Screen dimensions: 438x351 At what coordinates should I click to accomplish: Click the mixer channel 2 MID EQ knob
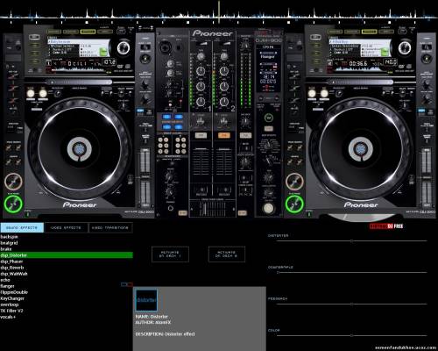(224, 86)
